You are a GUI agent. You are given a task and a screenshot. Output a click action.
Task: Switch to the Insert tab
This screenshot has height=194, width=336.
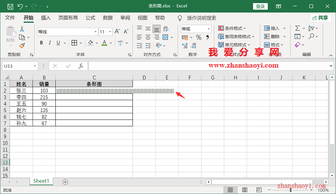tap(45, 18)
